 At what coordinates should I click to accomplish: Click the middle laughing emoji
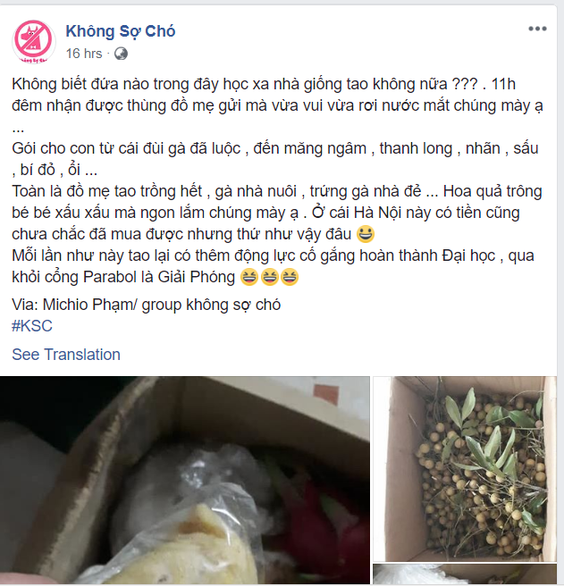click(x=269, y=277)
